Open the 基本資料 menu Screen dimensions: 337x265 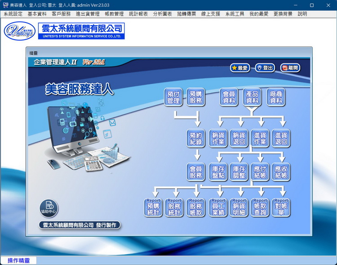pyautogui.click(x=37, y=14)
